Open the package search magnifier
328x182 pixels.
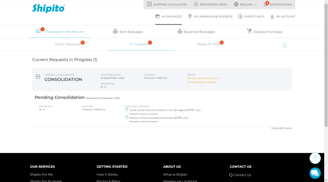(x=285, y=45)
